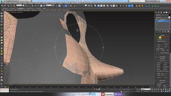Click the Shrink selection button
Viewport: 171px width, 96px height.
[x=159, y=45]
